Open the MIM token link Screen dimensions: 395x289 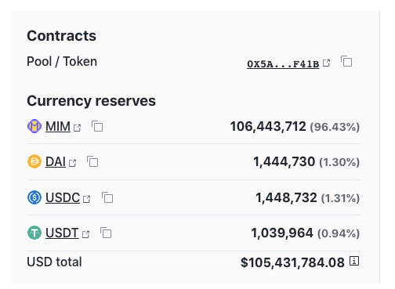(x=58, y=127)
